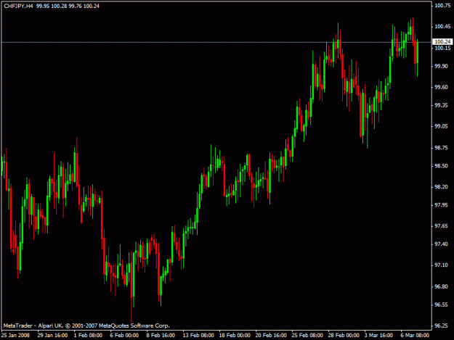Click the 96.80 price axis value

point(442,286)
